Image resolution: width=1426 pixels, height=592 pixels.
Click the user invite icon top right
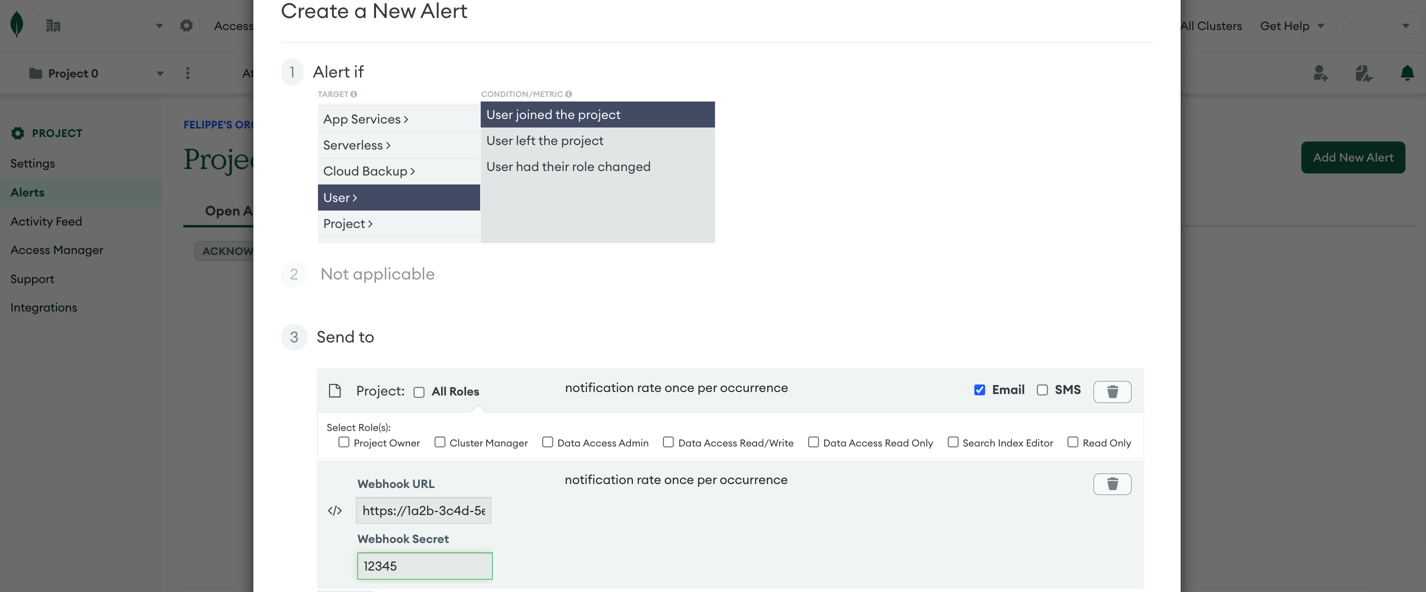[1320, 72]
